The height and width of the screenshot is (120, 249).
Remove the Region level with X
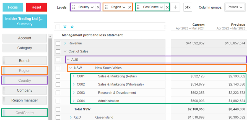[x=130, y=7]
